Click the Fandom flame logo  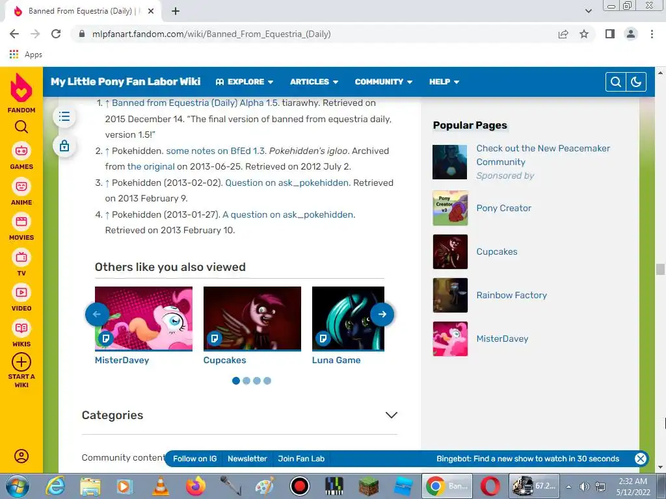[x=21, y=88]
